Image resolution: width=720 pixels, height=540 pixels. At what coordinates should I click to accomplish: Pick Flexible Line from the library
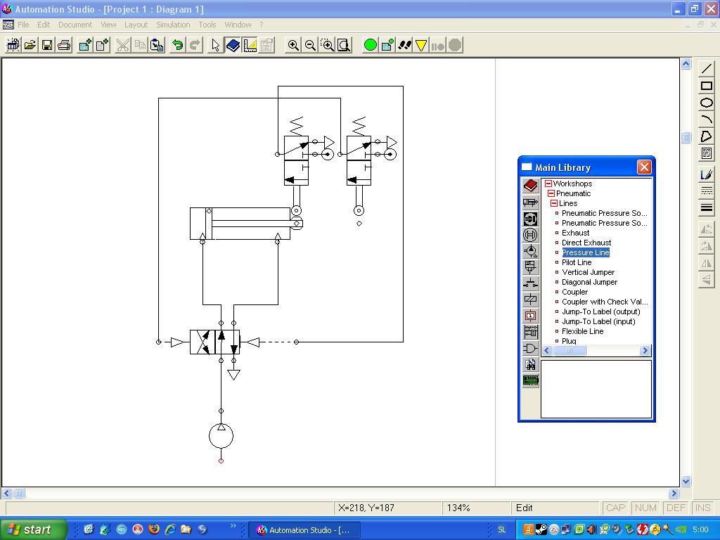click(x=583, y=331)
